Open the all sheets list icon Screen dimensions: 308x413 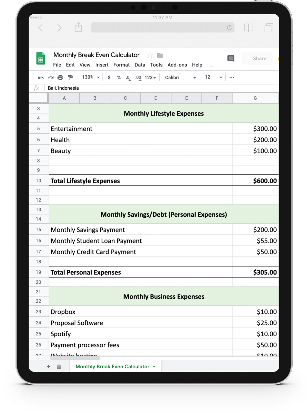(x=59, y=367)
